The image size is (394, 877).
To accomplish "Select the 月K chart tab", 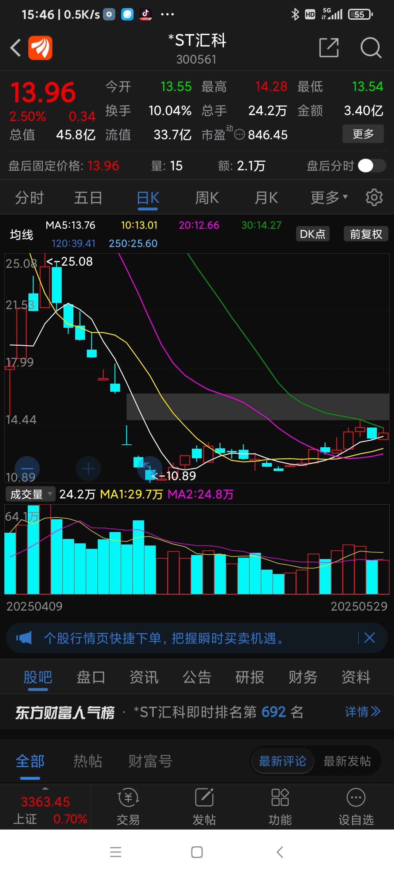I will (266, 198).
